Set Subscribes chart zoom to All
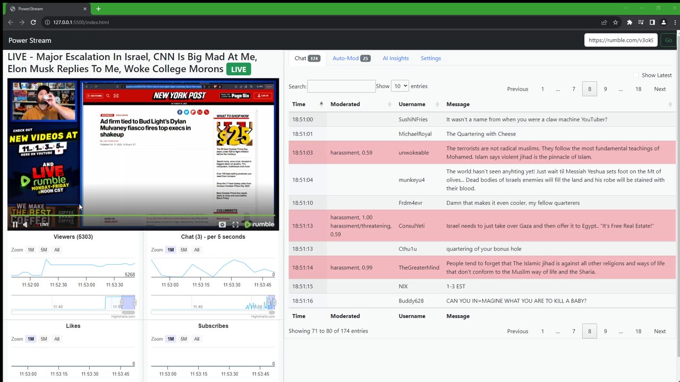Image resolution: width=680 pixels, height=382 pixels. coord(197,339)
